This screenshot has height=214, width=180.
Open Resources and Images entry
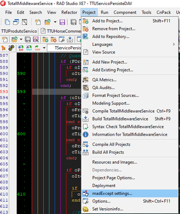click(x=130, y=162)
